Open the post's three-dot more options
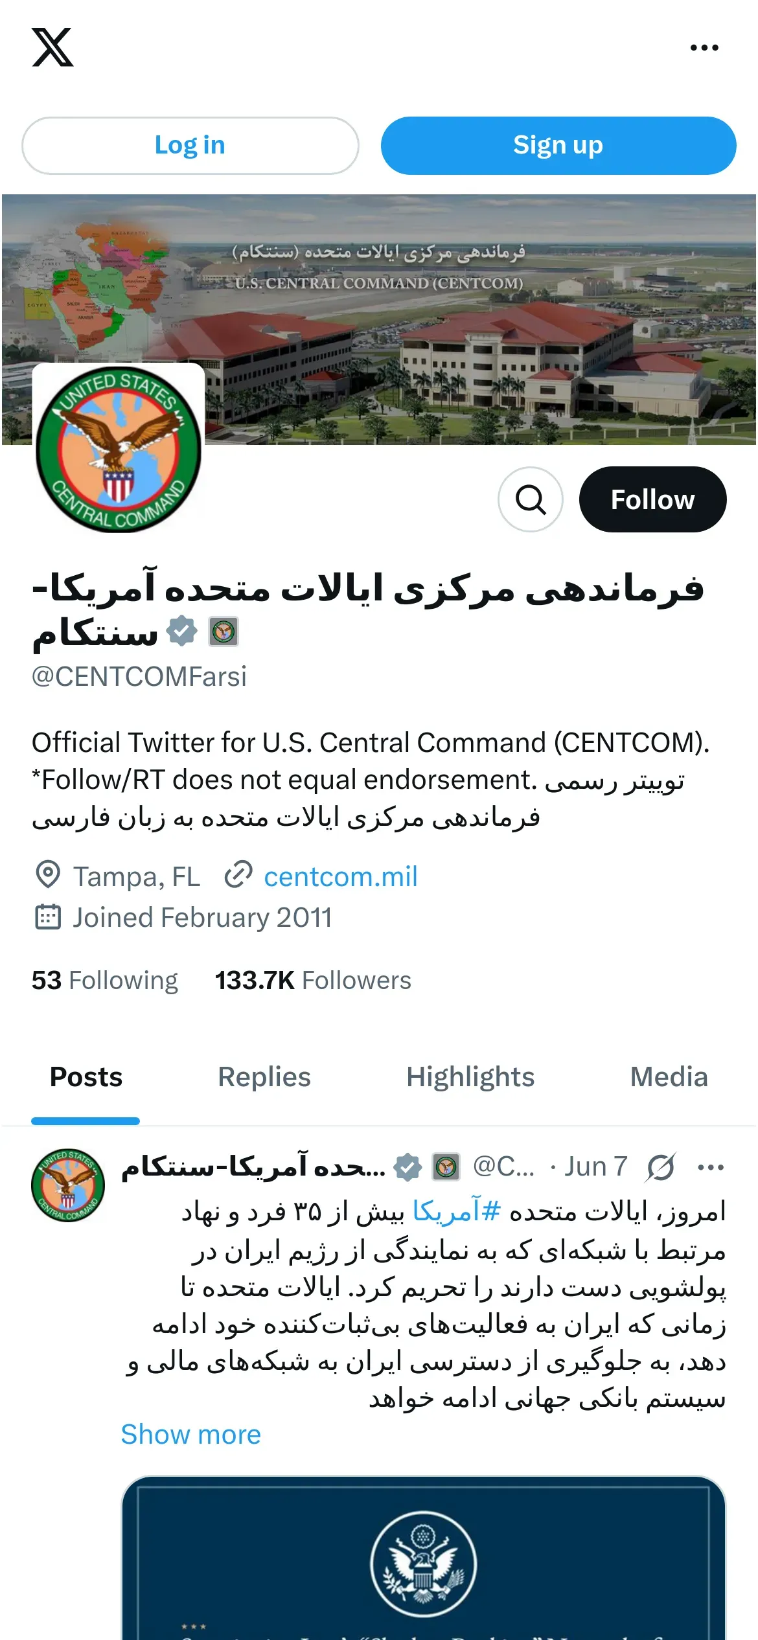 point(711,1167)
